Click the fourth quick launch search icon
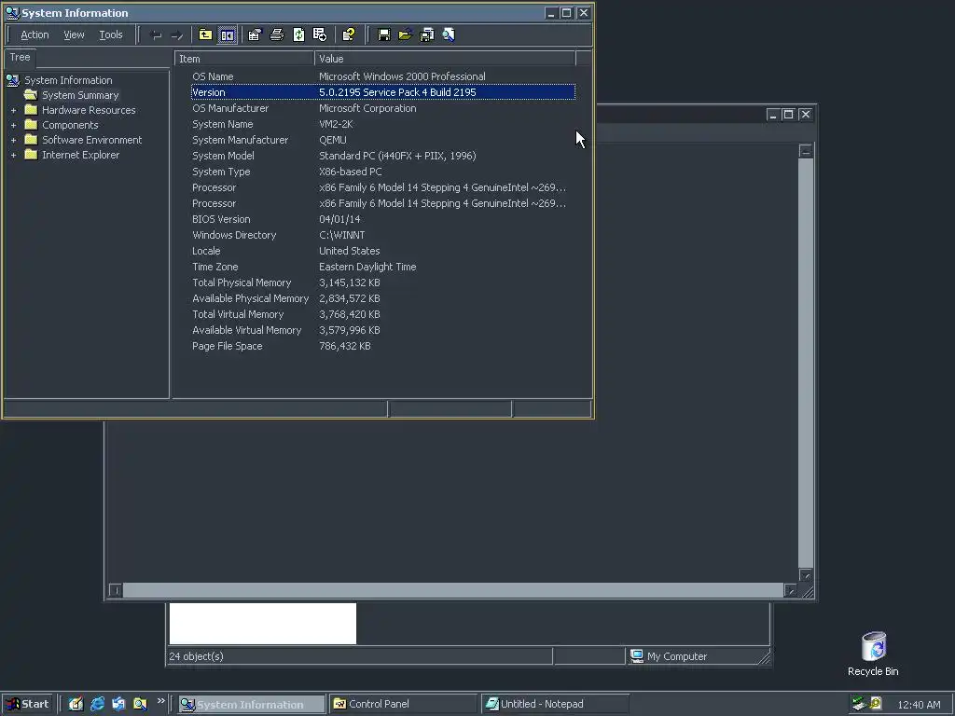955x716 pixels. pyautogui.click(x=140, y=704)
